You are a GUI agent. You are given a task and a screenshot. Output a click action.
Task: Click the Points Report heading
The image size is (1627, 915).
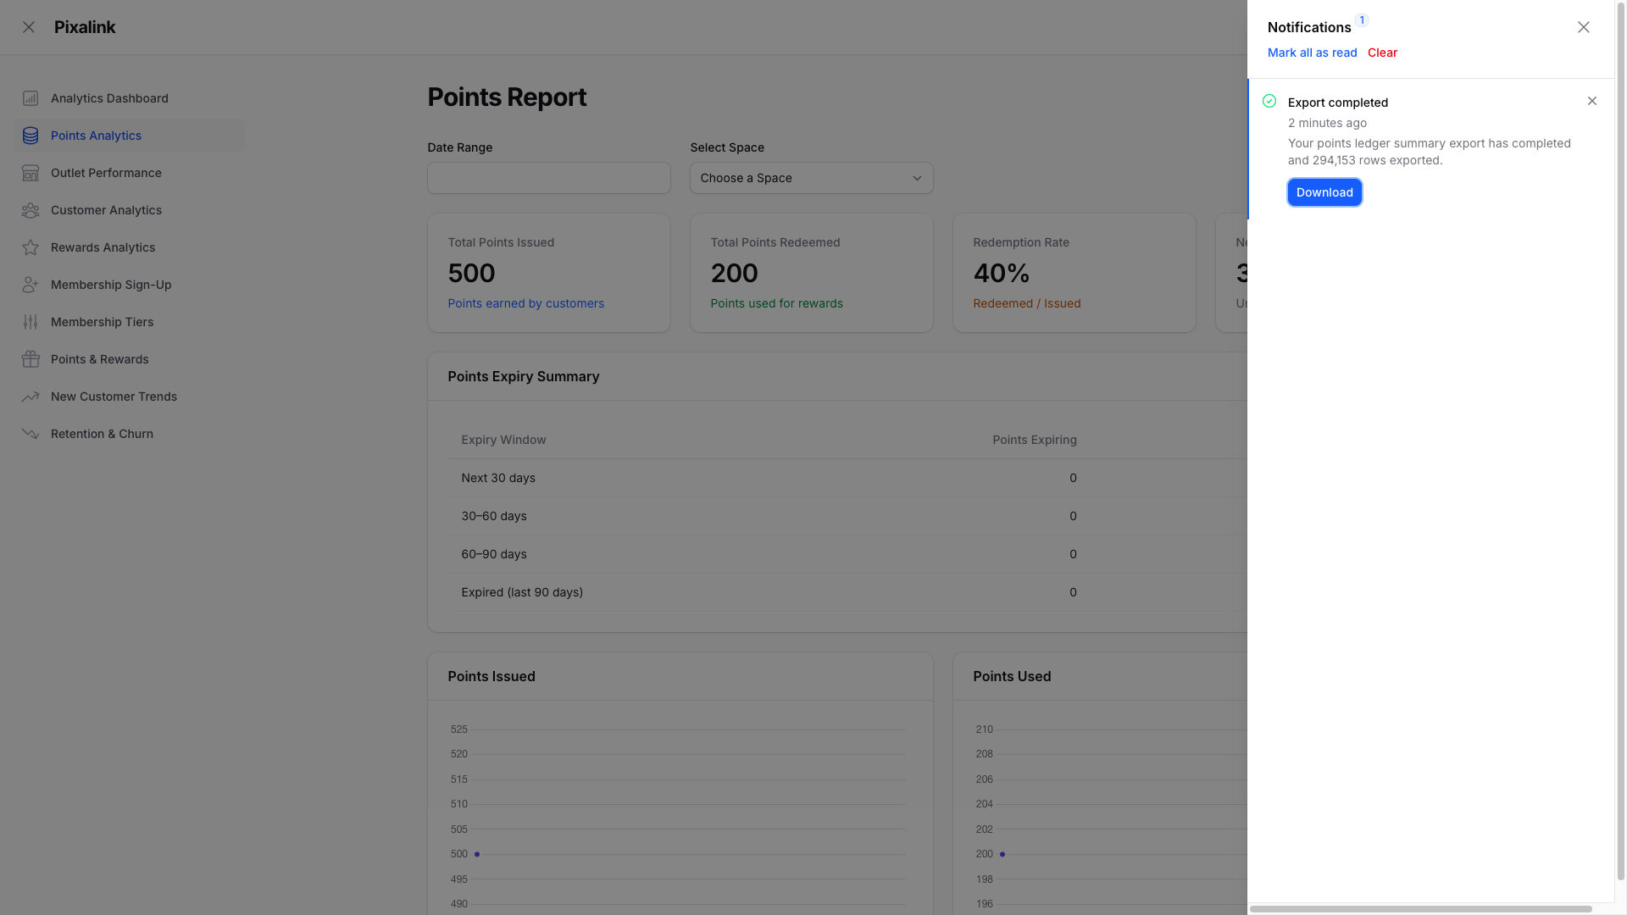pos(507,97)
